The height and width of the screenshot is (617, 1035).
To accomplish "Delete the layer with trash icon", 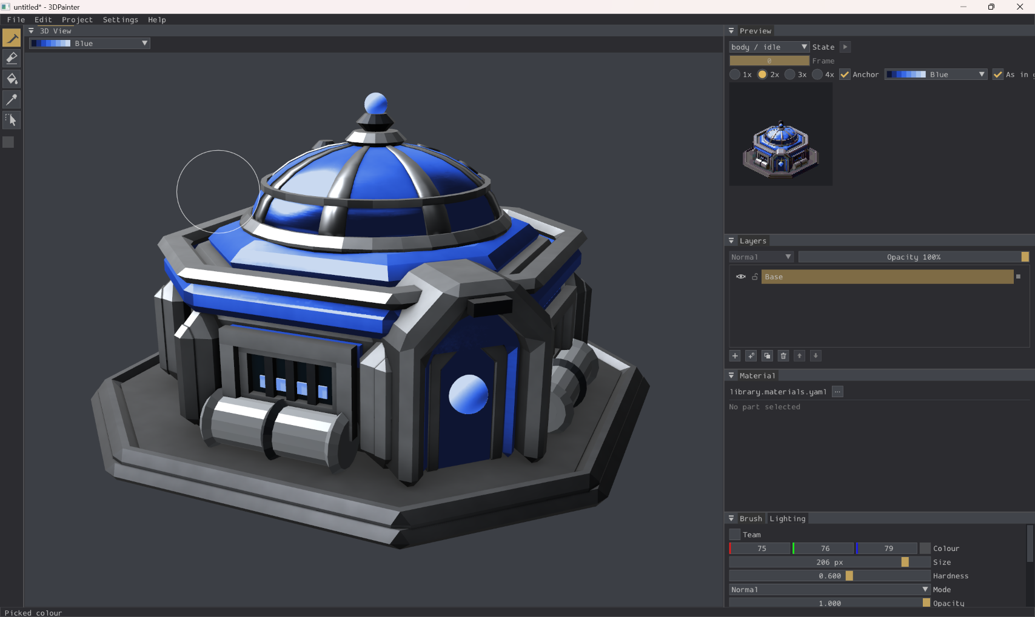I will (x=783, y=356).
